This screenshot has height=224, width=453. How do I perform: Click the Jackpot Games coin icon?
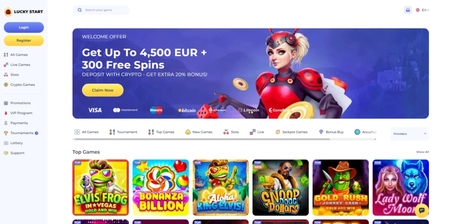click(278, 132)
